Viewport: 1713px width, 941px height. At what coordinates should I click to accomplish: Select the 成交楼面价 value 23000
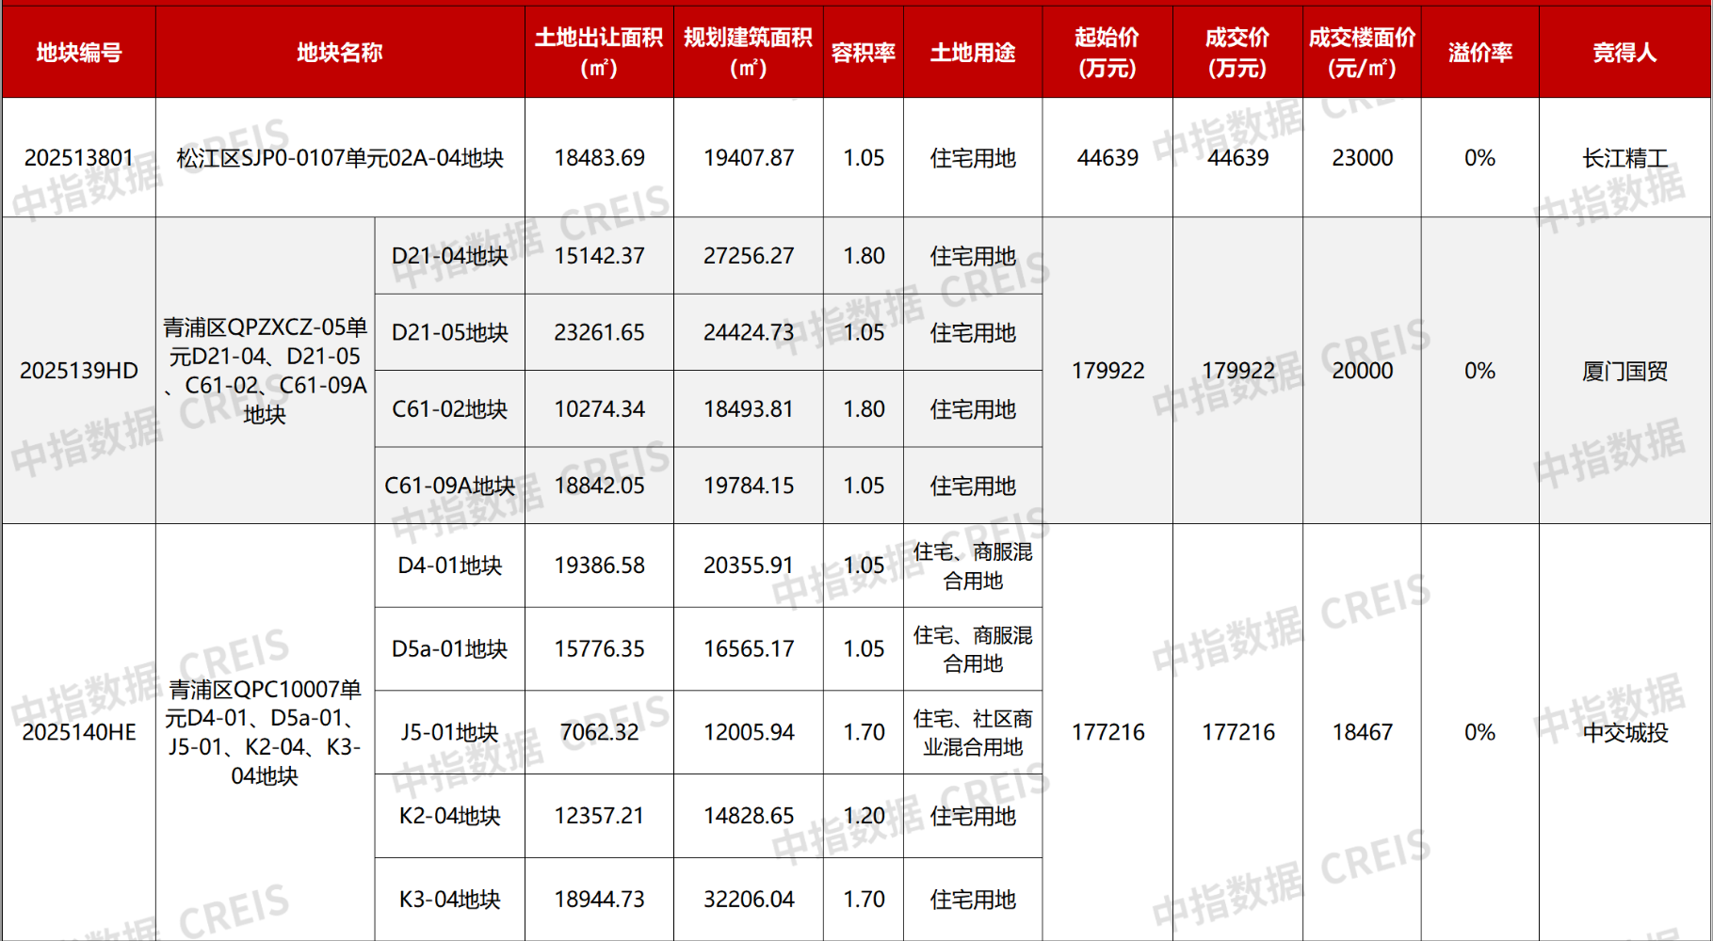click(x=1361, y=158)
